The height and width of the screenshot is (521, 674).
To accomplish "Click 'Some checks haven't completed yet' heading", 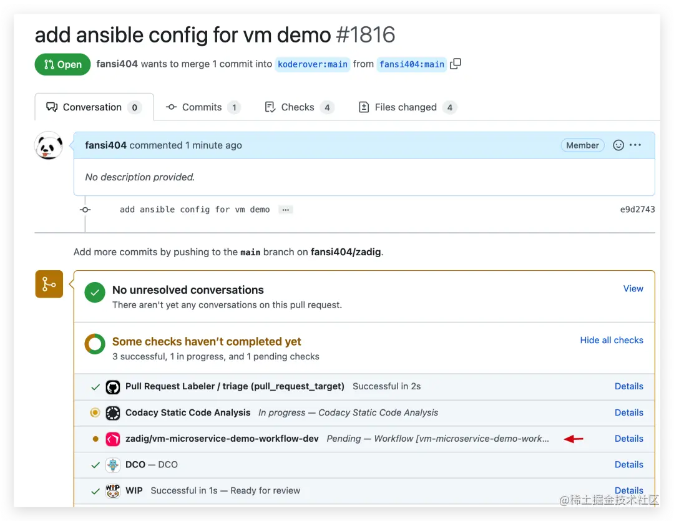I will (x=207, y=342).
